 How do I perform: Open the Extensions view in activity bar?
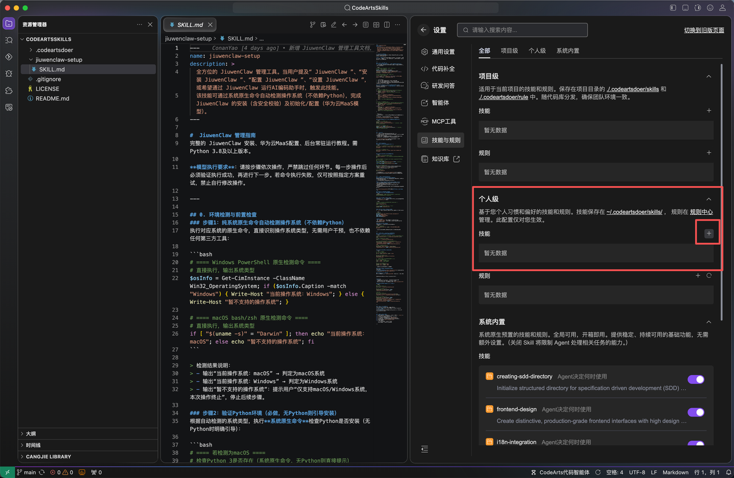[x=9, y=91]
